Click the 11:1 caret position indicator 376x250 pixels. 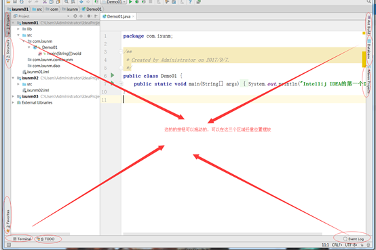(x=325, y=245)
